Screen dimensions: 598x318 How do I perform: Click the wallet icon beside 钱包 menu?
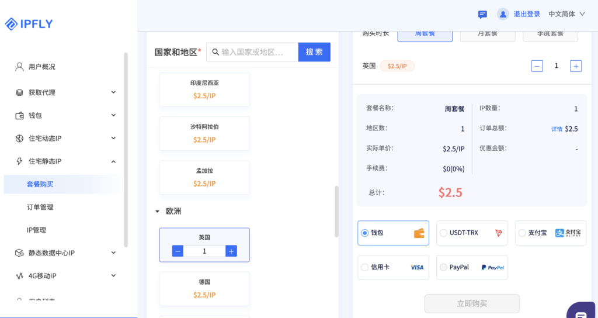pos(19,116)
